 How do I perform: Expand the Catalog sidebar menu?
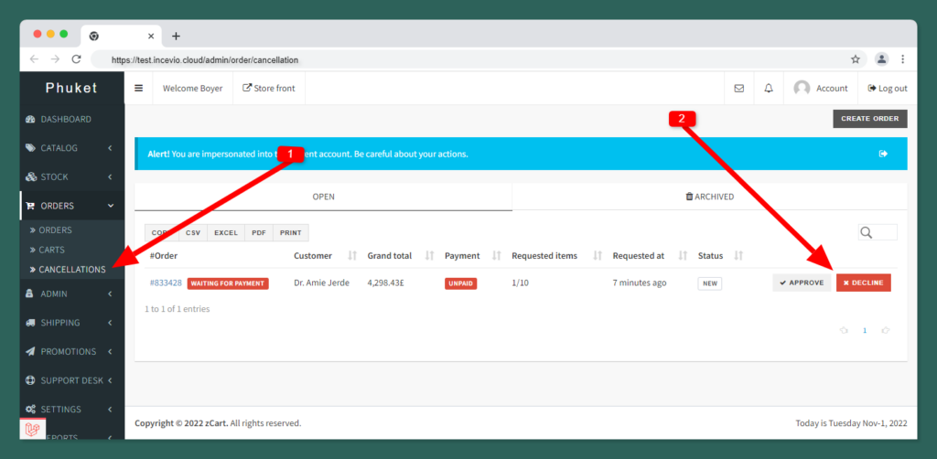click(71, 148)
